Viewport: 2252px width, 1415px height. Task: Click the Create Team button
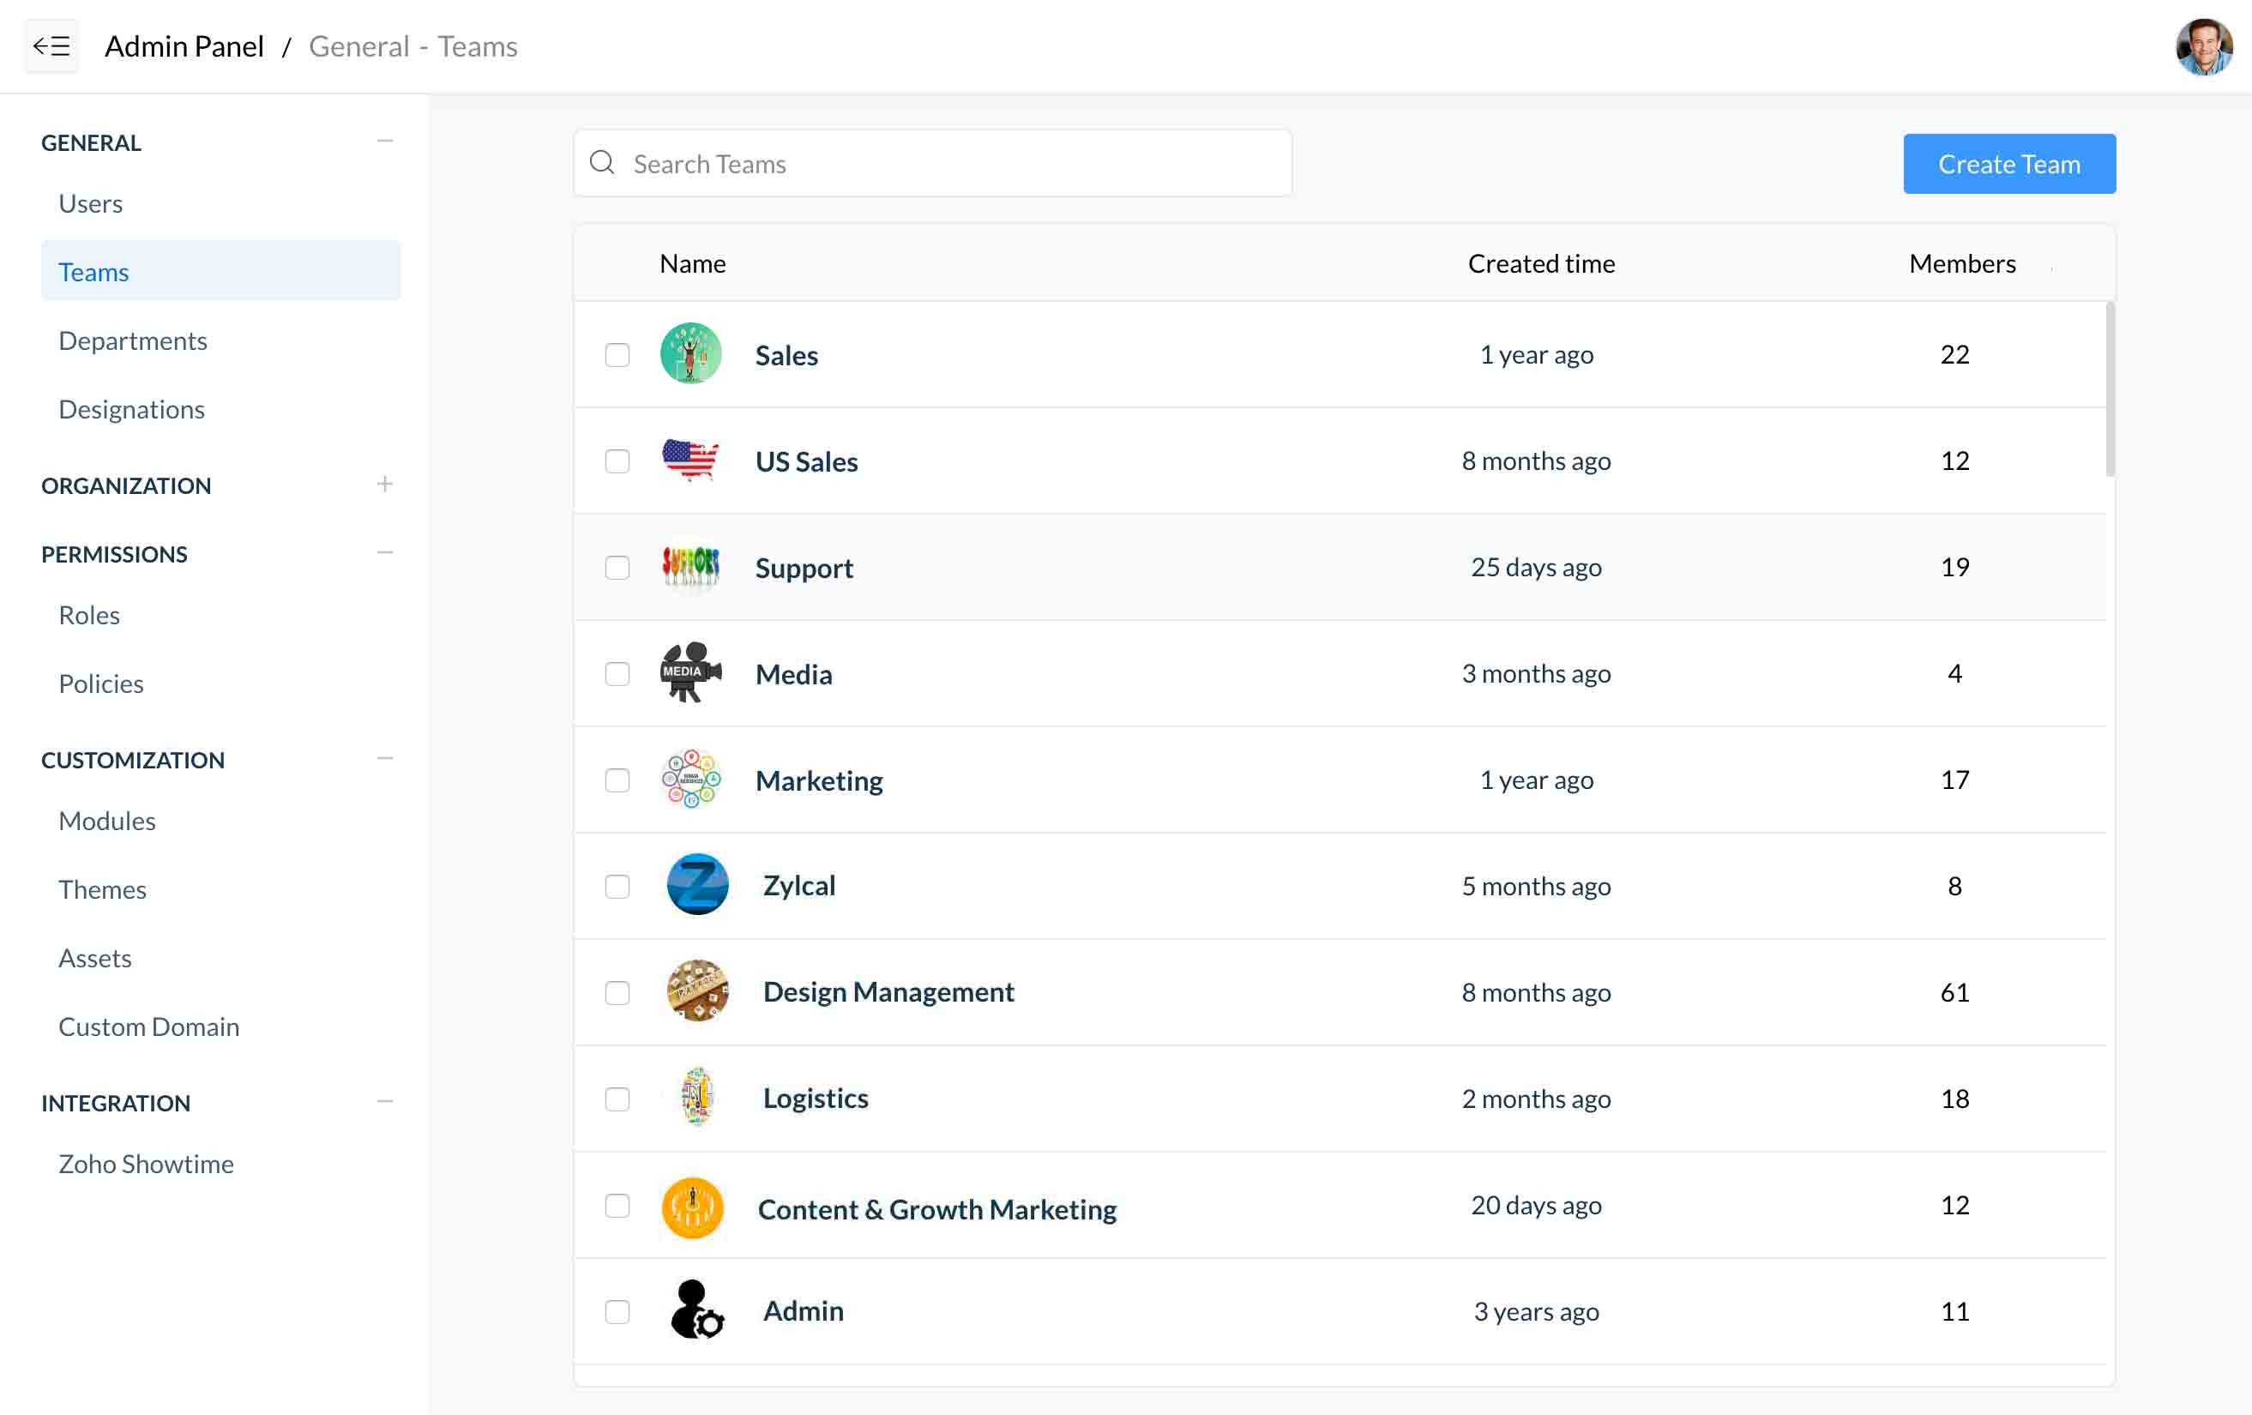2008,164
